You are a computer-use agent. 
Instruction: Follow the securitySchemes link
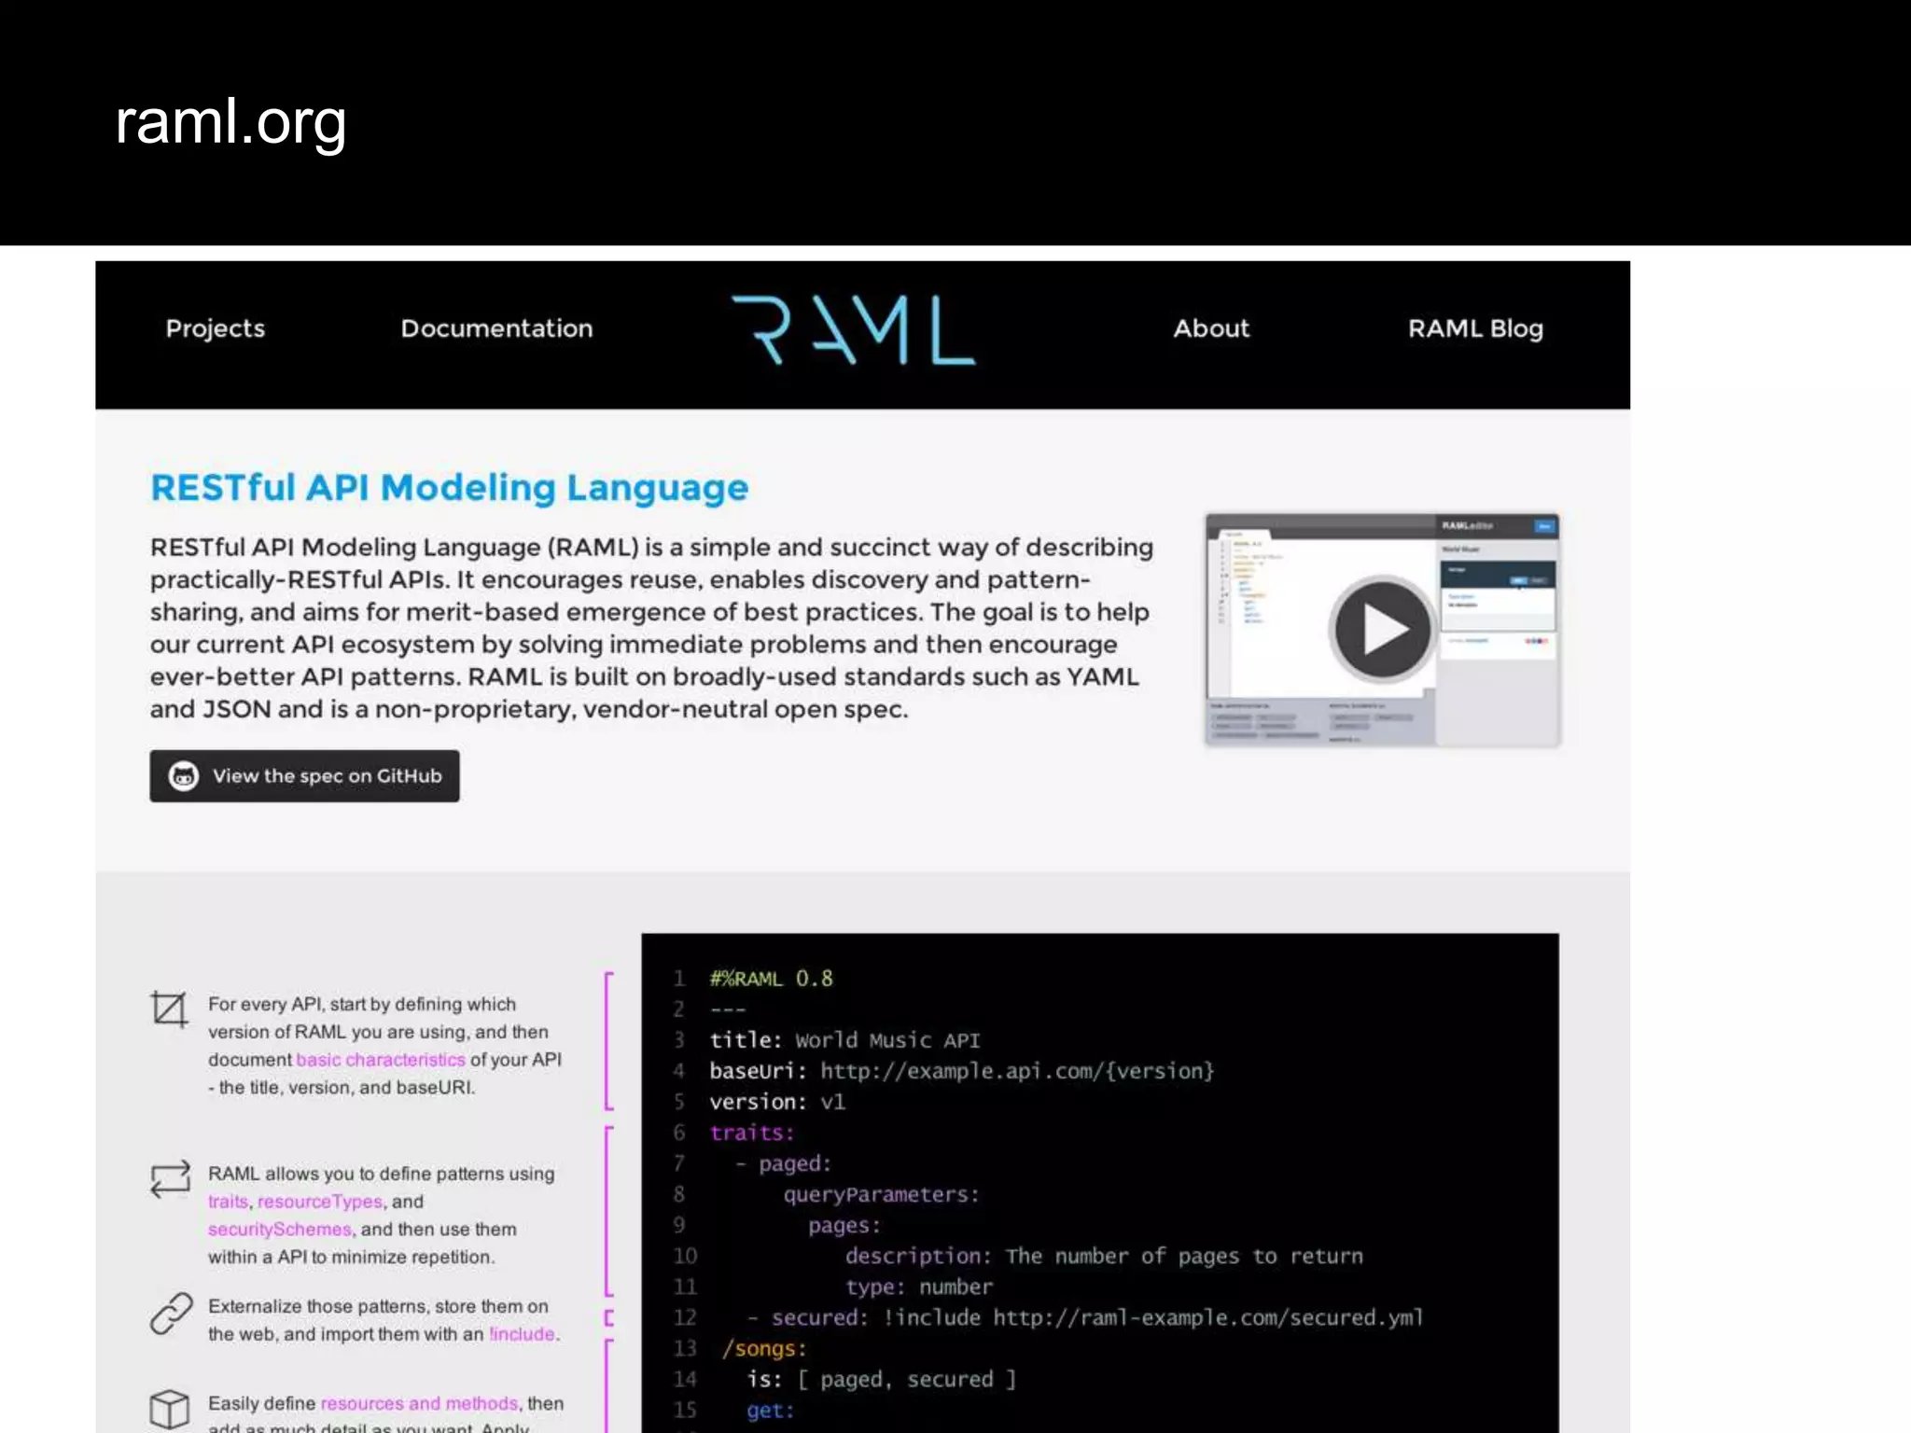pos(279,1230)
